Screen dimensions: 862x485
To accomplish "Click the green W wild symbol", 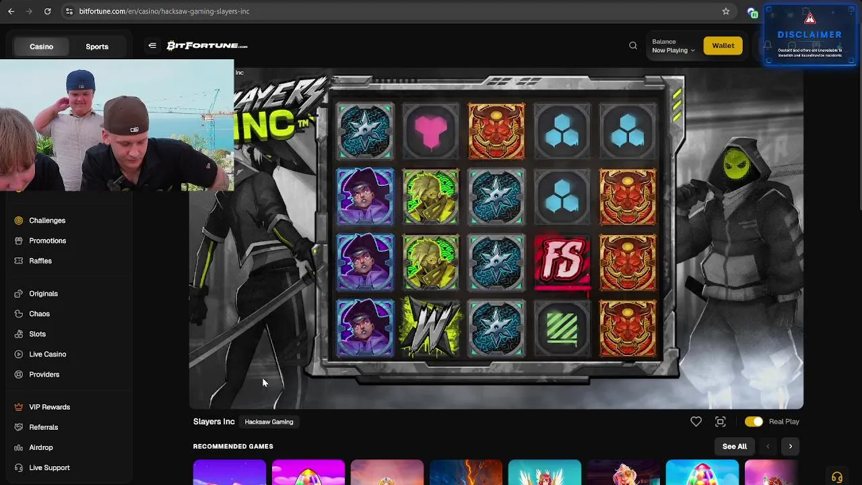I will click(430, 329).
